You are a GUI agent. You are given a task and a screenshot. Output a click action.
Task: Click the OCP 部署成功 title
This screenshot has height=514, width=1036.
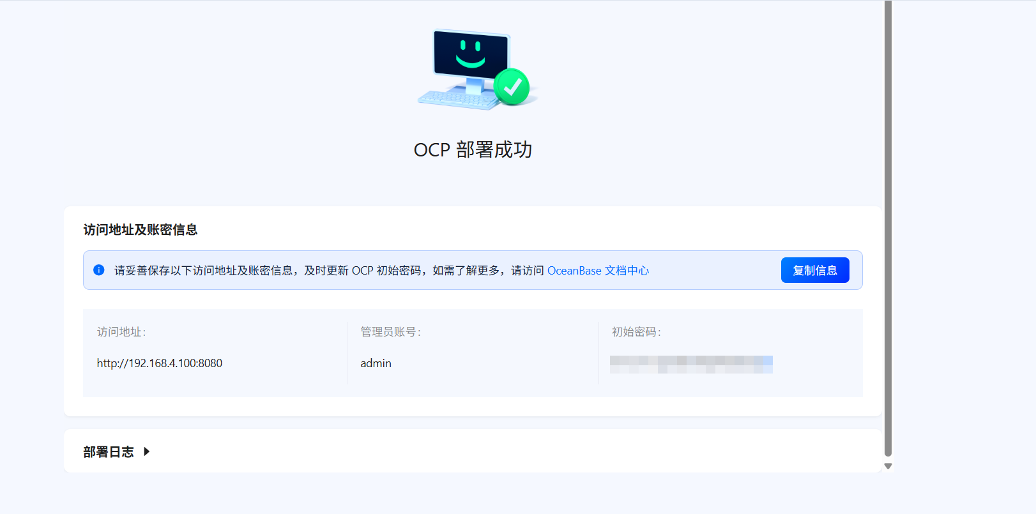473,150
